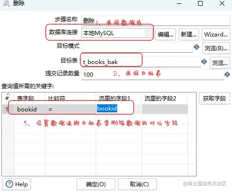Select the bookid cell under 表字段

point(30,109)
